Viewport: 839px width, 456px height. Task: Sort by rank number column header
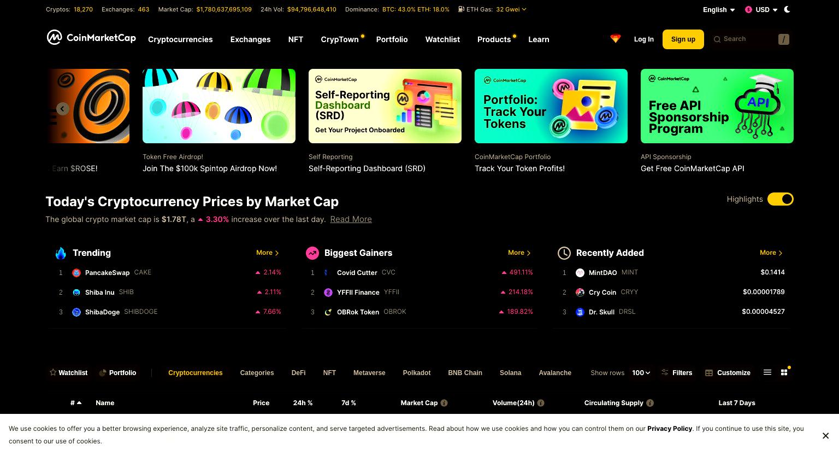[x=76, y=403]
